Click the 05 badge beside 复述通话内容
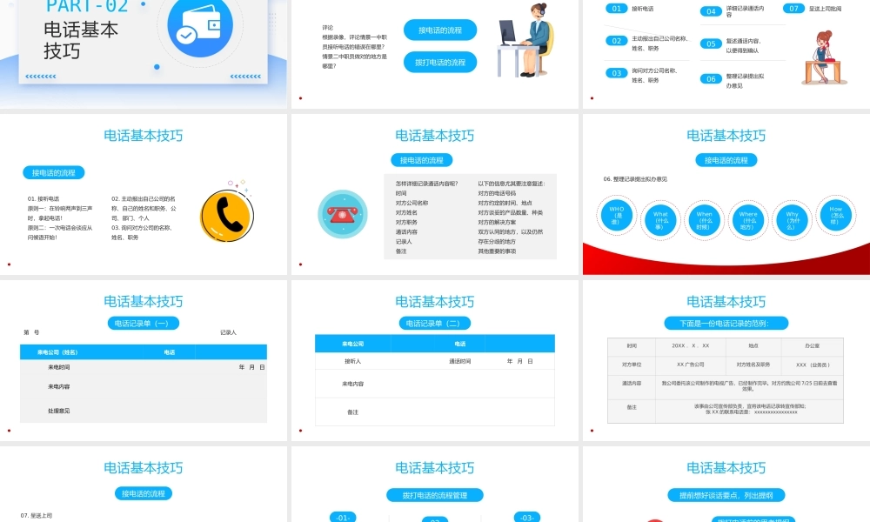 point(711,43)
